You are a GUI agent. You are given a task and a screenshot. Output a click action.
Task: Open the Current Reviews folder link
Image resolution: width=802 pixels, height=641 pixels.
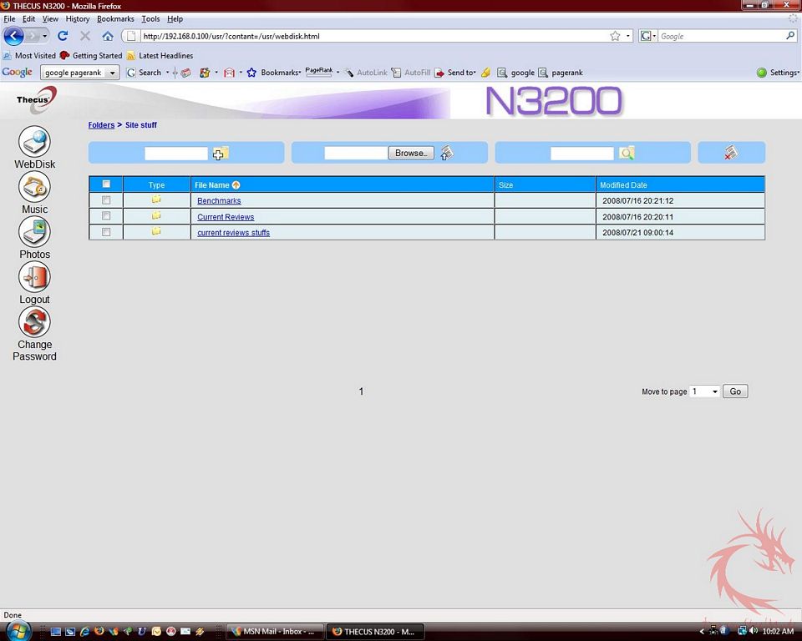pos(226,217)
